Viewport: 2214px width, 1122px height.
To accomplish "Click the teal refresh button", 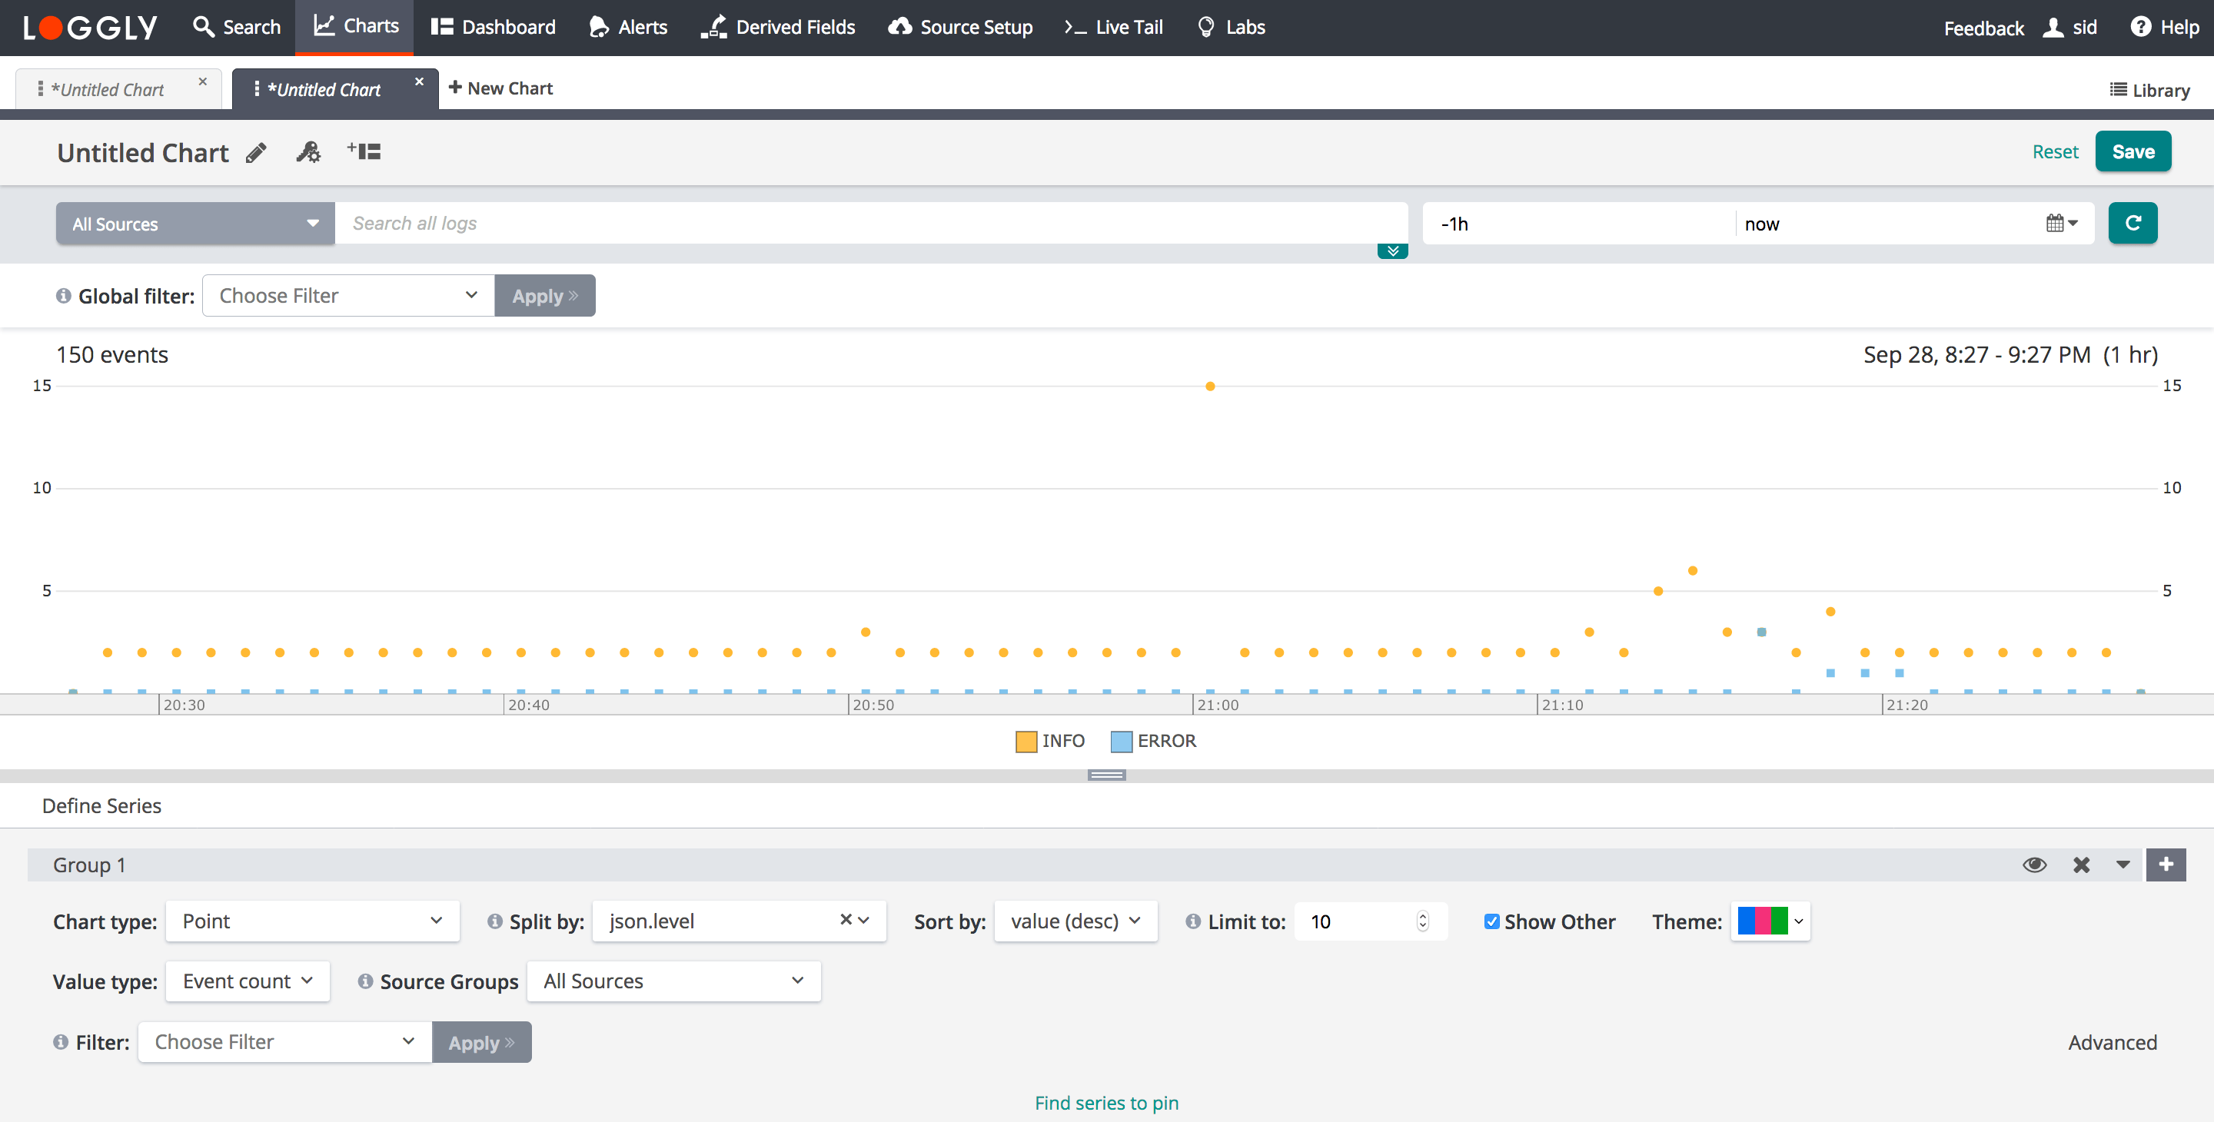I will [2133, 224].
